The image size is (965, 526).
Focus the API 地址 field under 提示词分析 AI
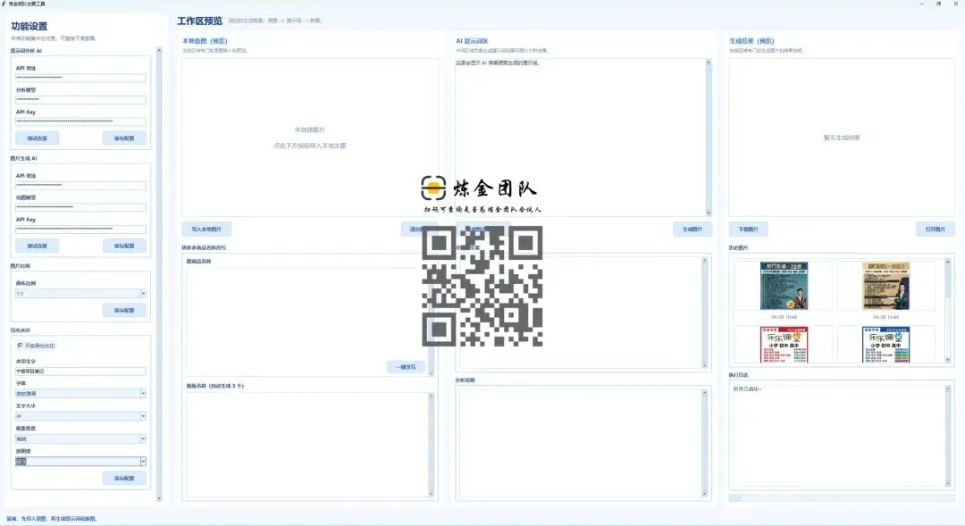tap(80, 78)
